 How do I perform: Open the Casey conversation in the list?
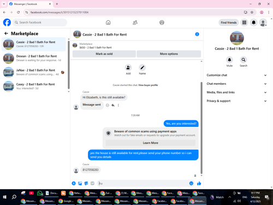34,86
